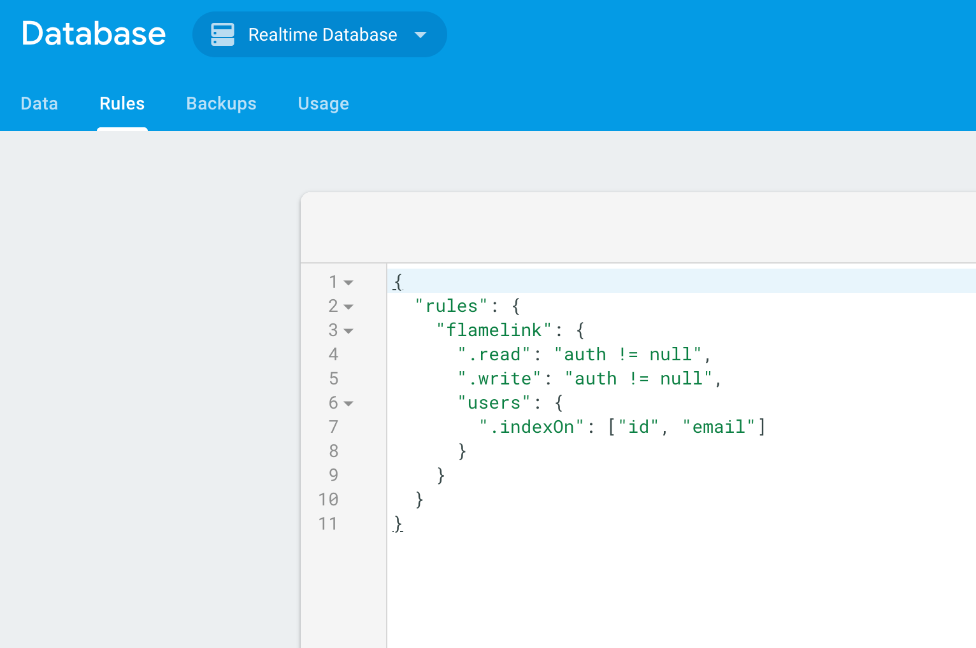976x648 pixels.
Task: Click the dropdown arrow next to Realtime Database
Action: point(420,36)
